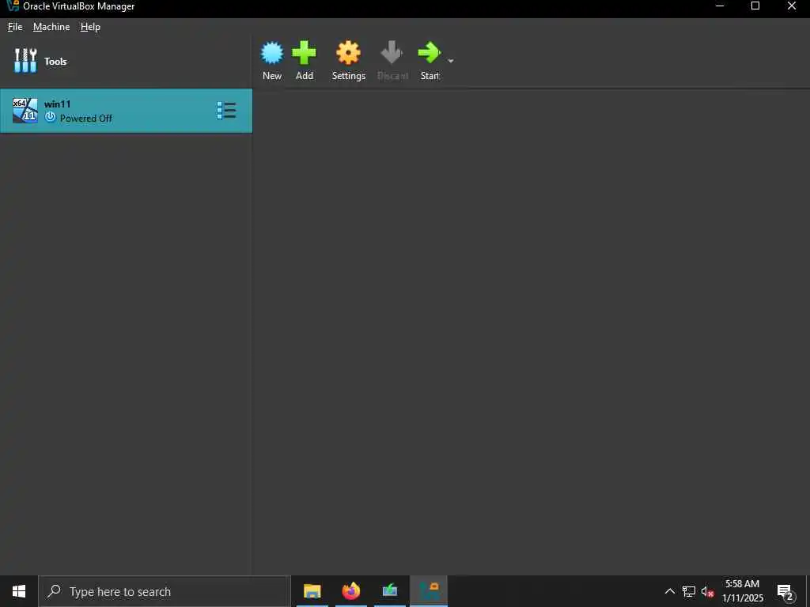Open the third pinned taskbar app

pyautogui.click(x=390, y=591)
